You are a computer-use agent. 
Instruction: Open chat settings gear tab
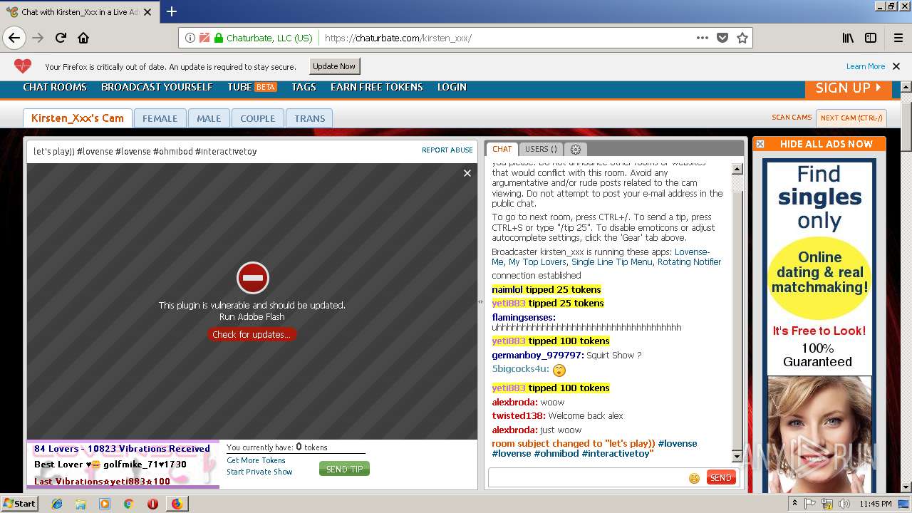point(576,149)
